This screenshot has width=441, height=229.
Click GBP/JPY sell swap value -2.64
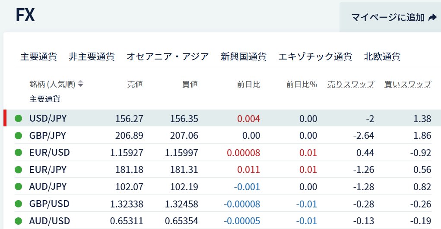pyautogui.click(x=364, y=136)
